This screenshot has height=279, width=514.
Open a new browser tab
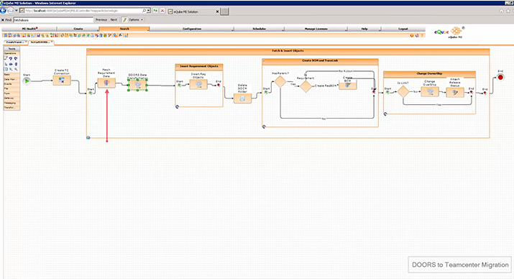coord(224,12)
